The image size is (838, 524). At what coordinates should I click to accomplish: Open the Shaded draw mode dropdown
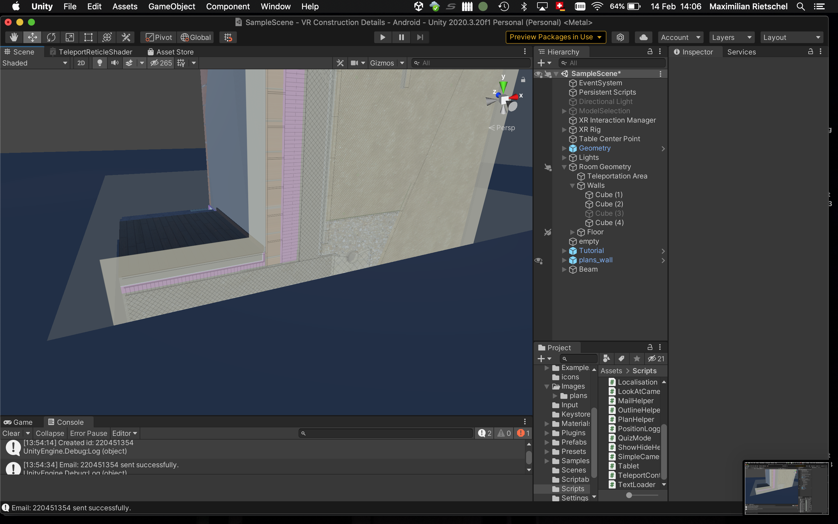pos(35,63)
